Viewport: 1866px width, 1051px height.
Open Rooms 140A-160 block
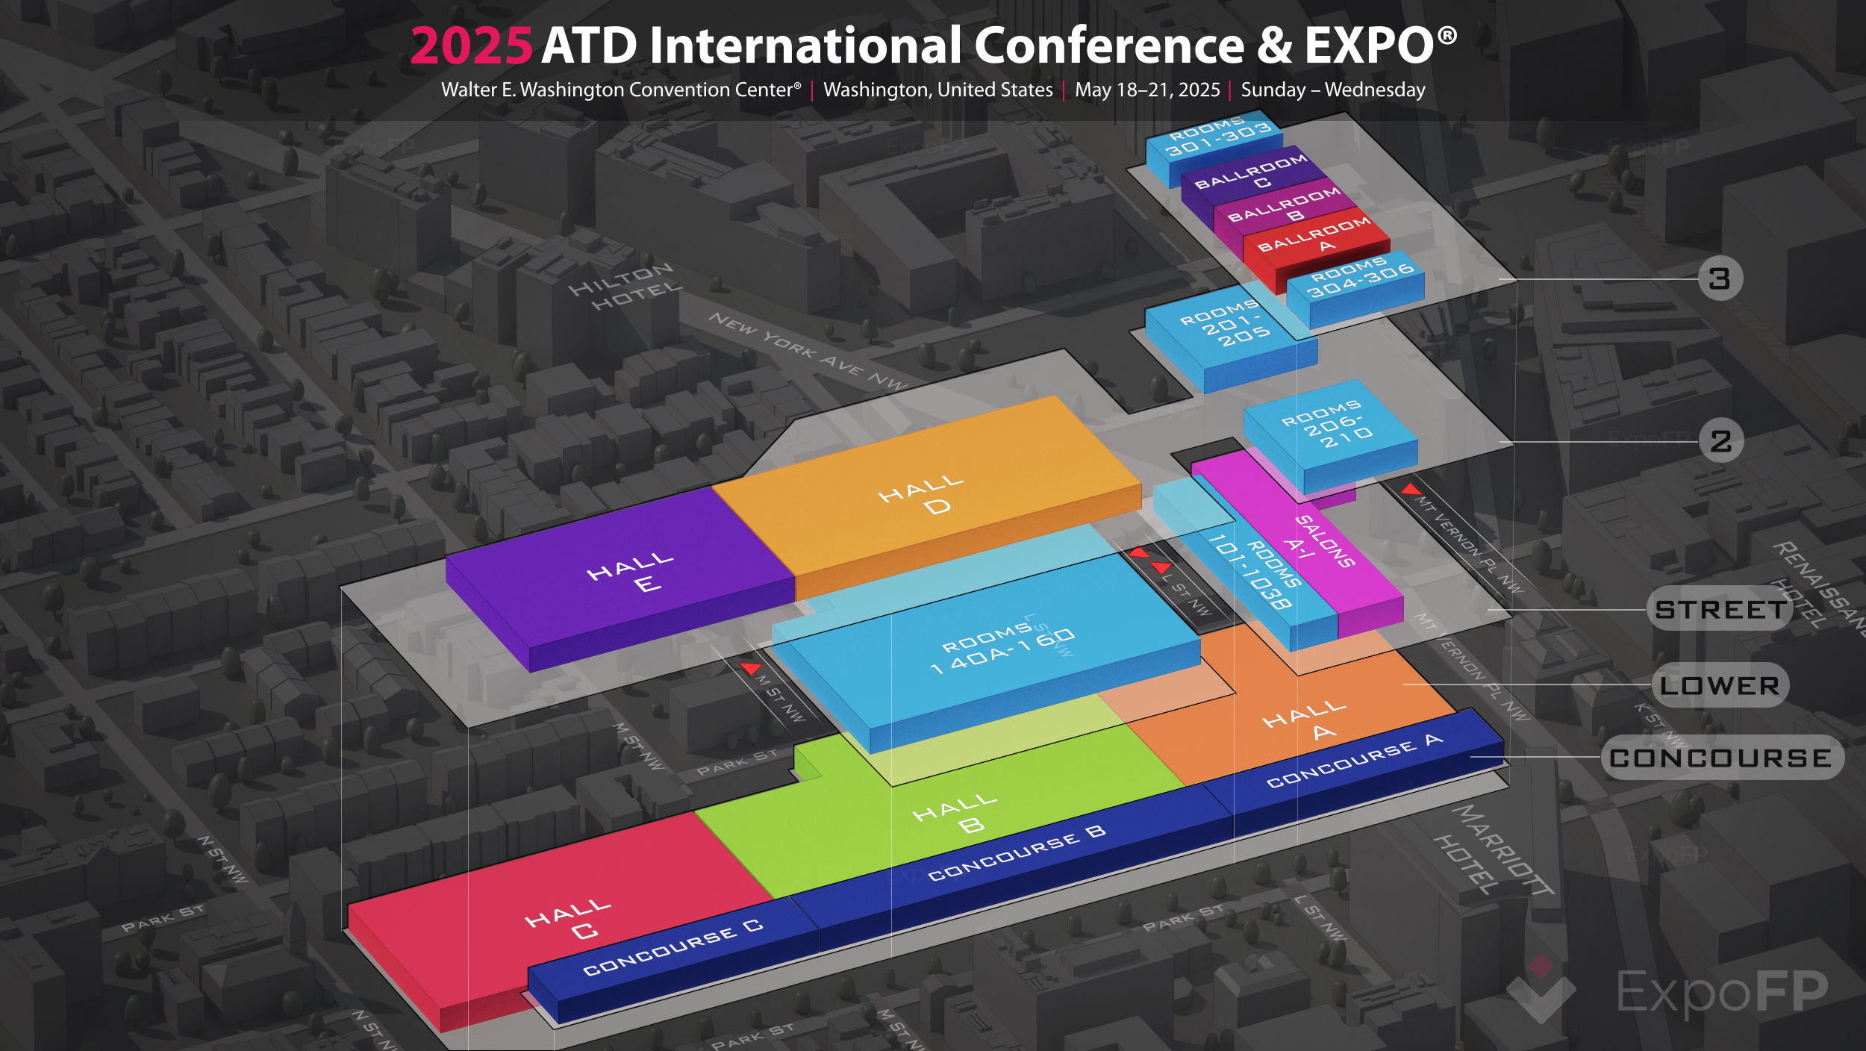[1000, 649]
